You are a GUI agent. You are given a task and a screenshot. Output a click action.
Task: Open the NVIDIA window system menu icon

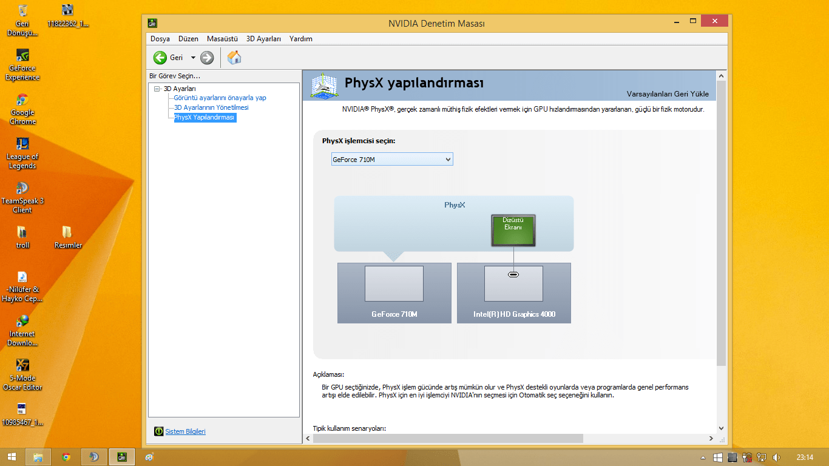[153, 23]
